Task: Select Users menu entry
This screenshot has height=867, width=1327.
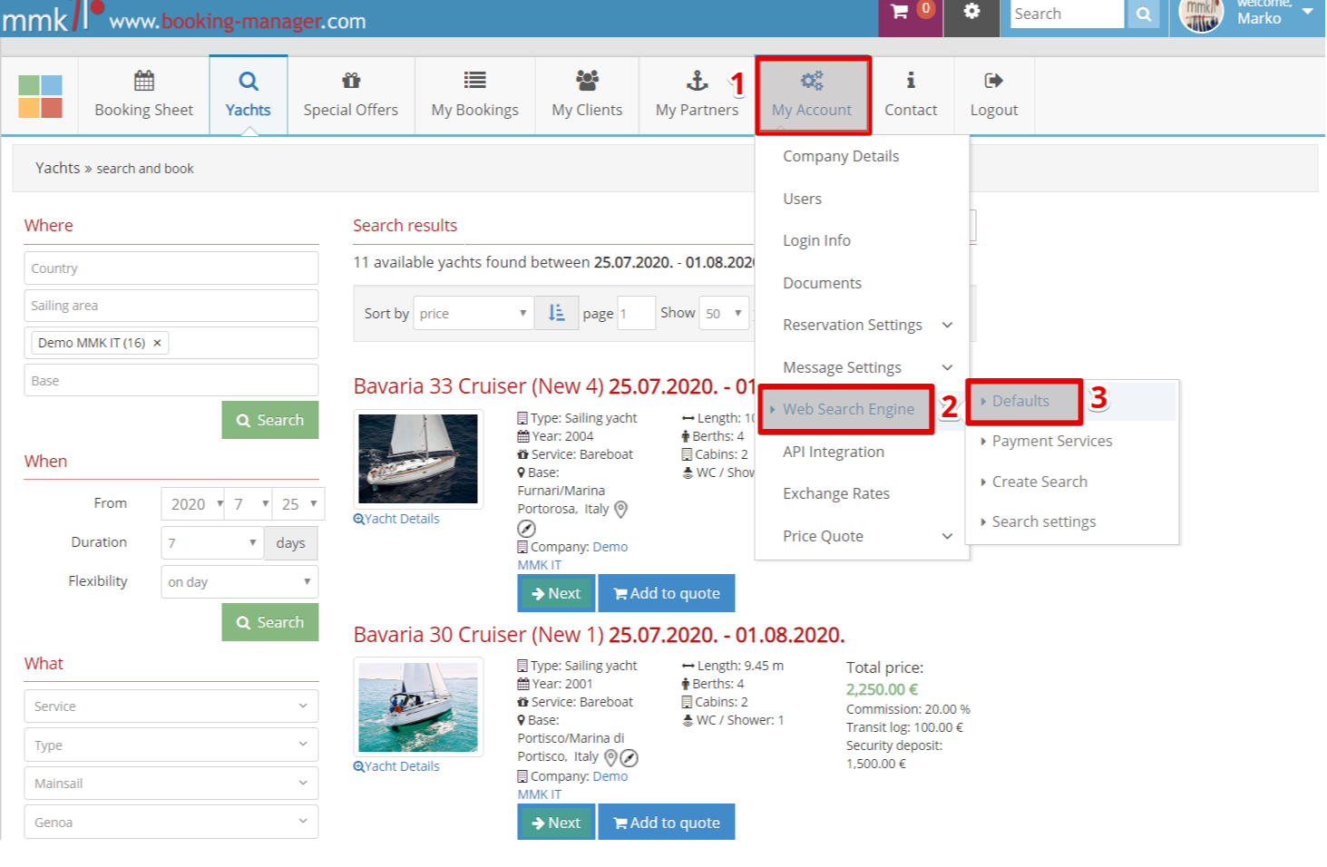Action: [802, 199]
